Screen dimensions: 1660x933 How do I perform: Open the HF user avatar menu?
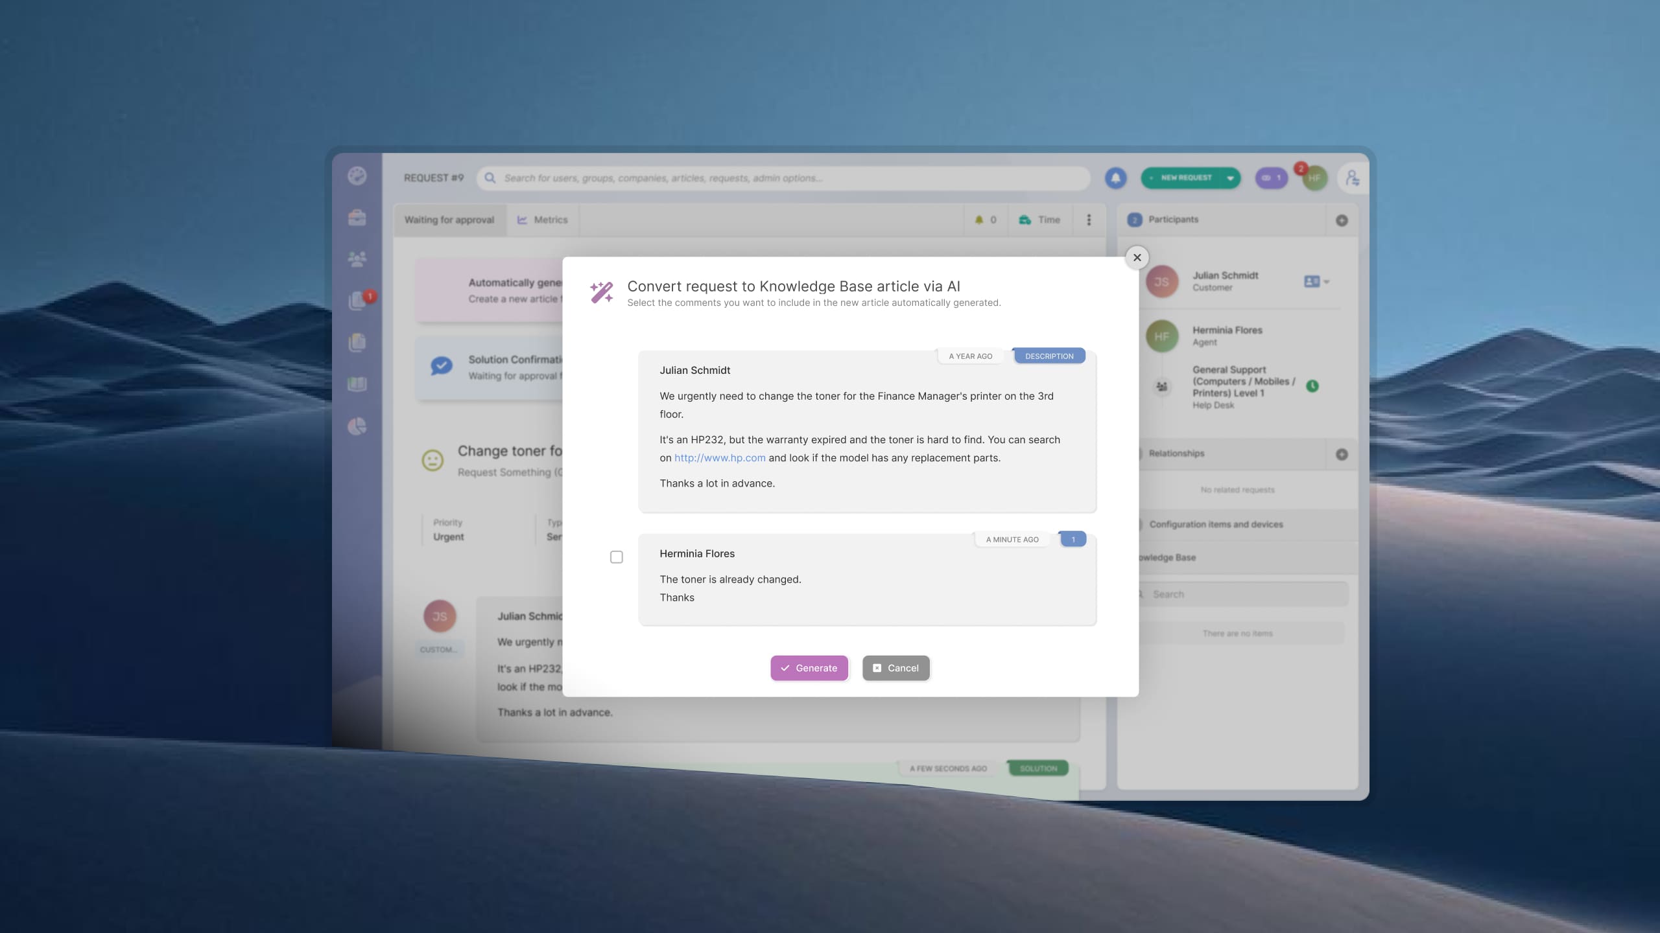coord(1314,178)
